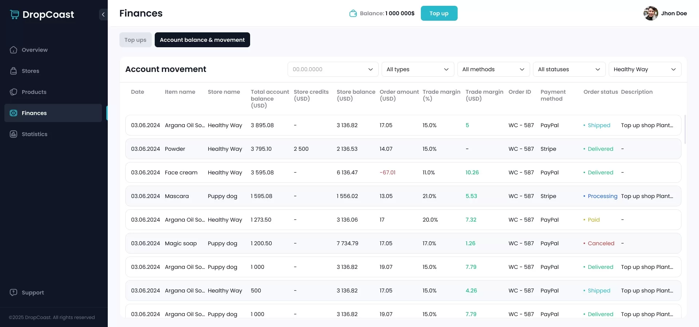Toggle the Account balance & movement view
Screen dimensions: 699x327
coord(202,40)
